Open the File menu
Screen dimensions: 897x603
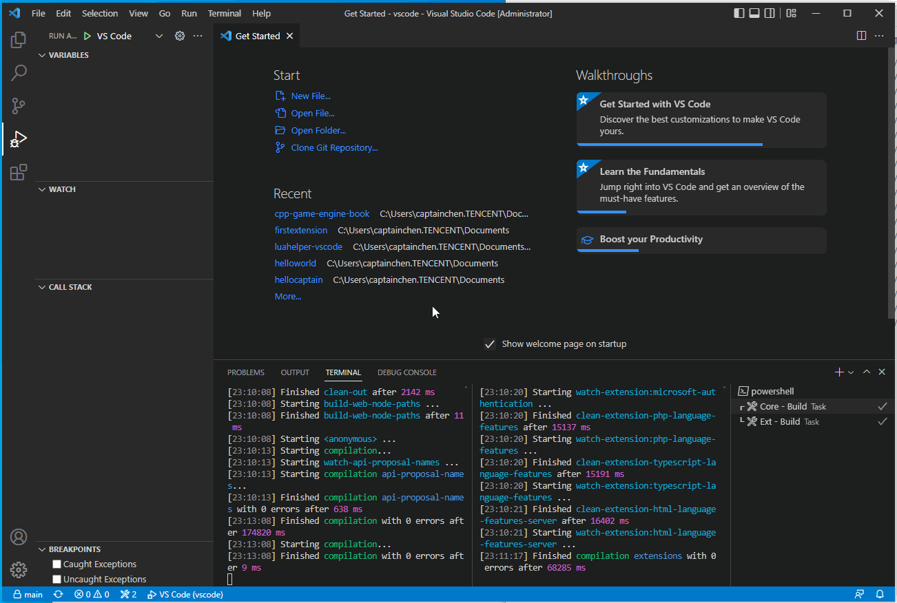pyautogui.click(x=39, y=13)
